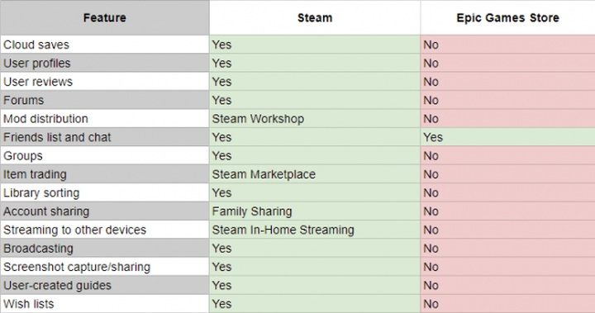Select the Screenshot capture/sharing cell
This screenshot has width=595, height=313.
pos(104,267)
